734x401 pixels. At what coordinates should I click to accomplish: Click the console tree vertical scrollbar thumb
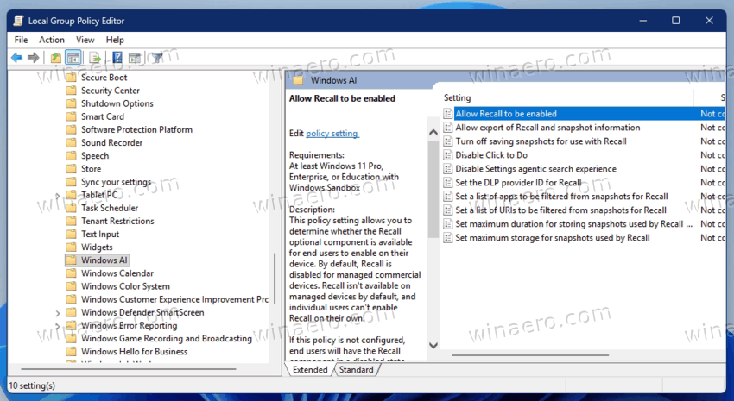pos(275,279)
